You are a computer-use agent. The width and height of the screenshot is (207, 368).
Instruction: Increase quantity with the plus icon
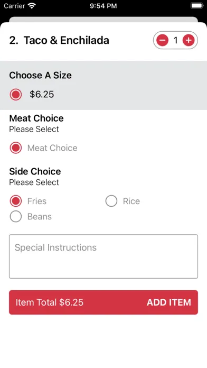[189, 40]
